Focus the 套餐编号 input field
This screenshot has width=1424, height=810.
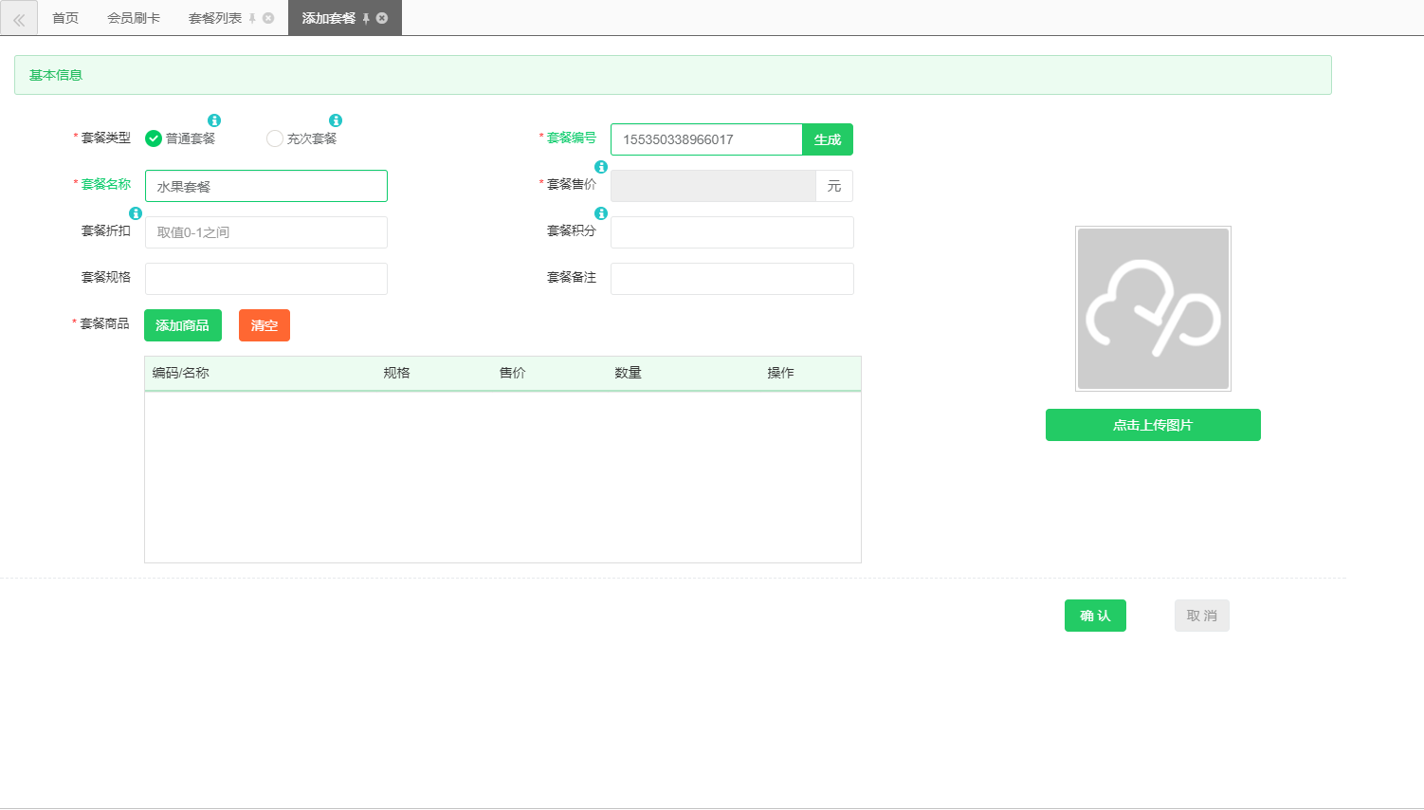pyautogui.click(x=706, y=139)
